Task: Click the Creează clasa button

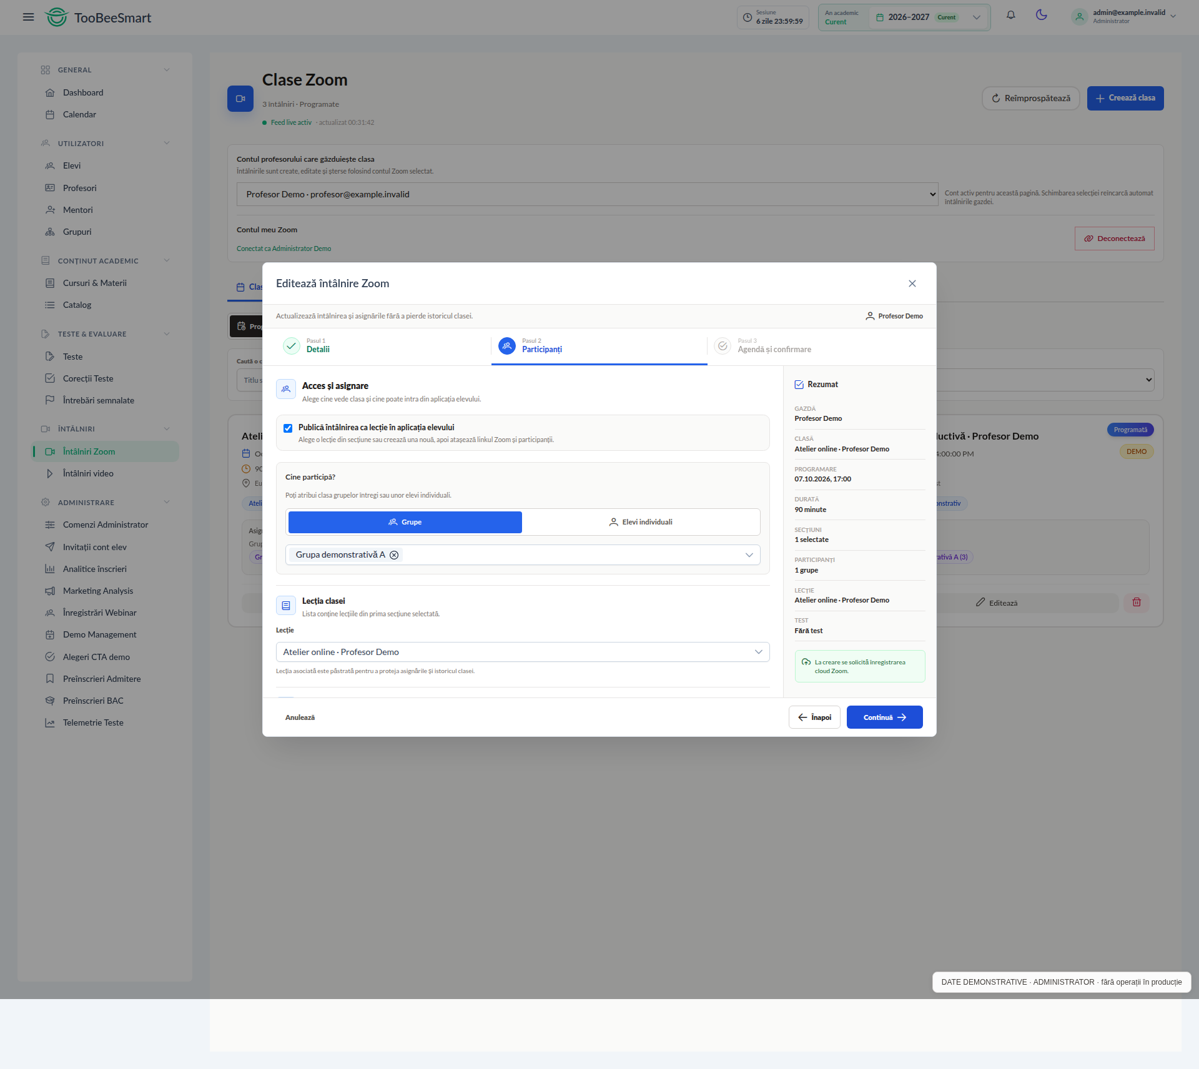Action: 1125,98
